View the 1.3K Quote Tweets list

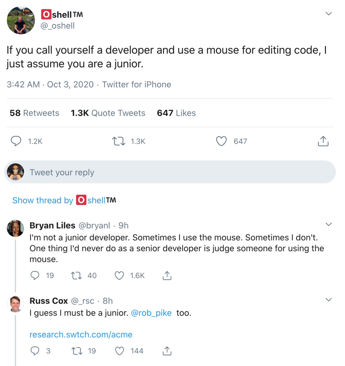point(108,113)
